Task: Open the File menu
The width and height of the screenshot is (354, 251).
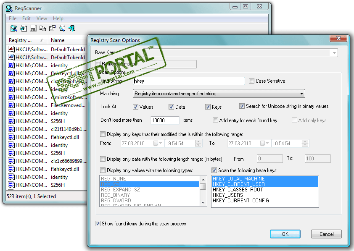Action: [x=13, y=18]
